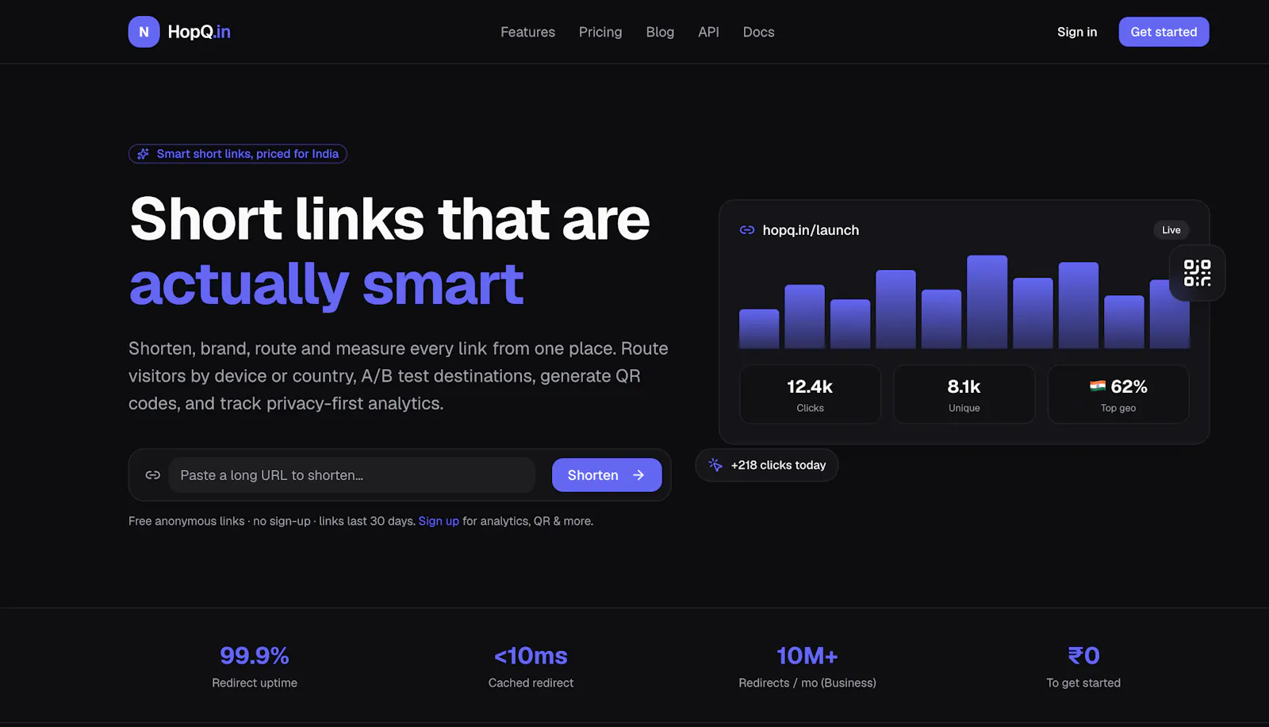Click the 12.4k Clicks stat card
This screenshot has height=727, width=1269.
810,394
